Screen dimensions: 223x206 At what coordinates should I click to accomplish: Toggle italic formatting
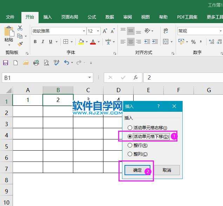click(43, 42)
